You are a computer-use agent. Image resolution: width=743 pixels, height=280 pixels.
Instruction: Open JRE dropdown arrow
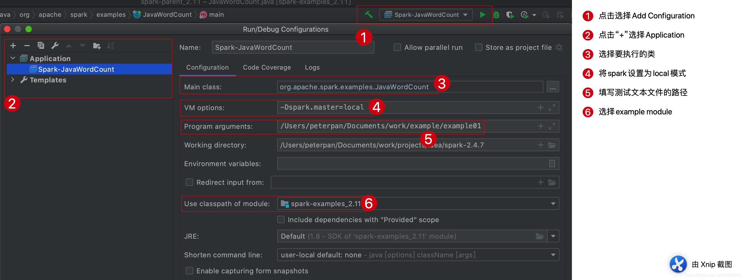click(553, 236)
